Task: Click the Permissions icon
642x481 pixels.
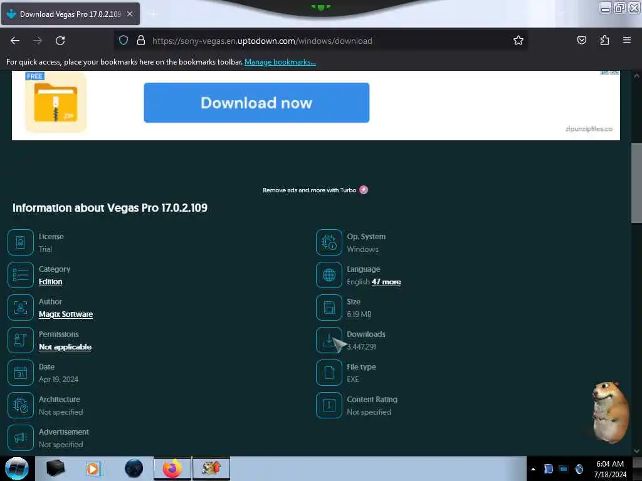Action: (x=21, y=340)
